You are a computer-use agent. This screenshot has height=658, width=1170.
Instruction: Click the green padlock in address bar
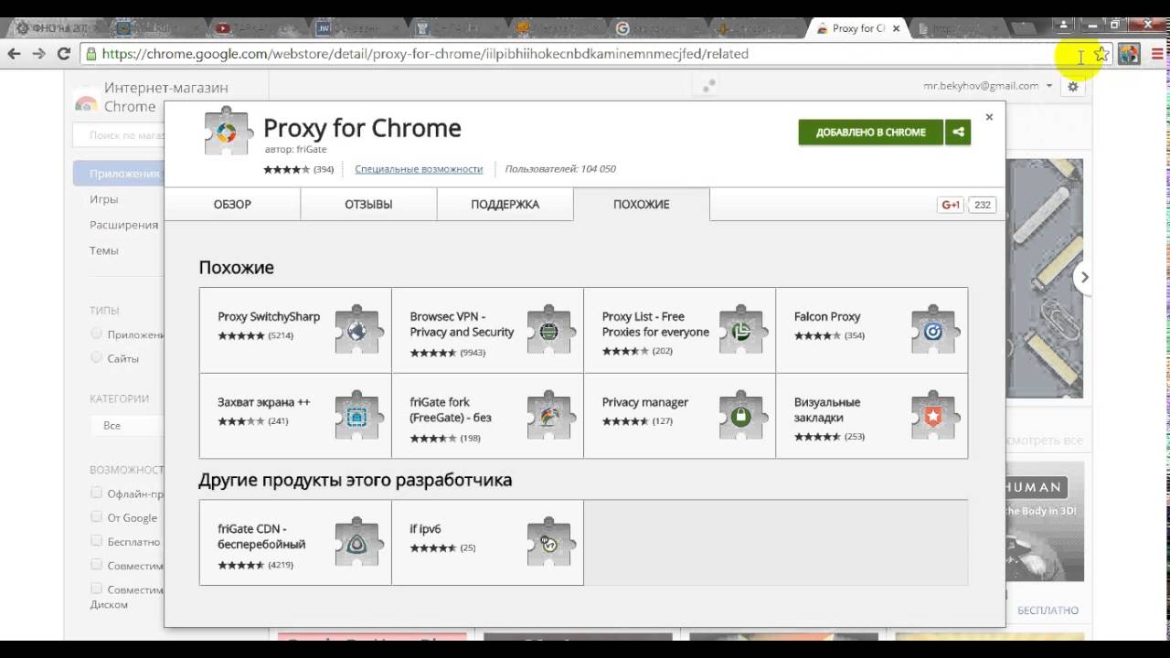pyautogui.click(x=90, y=54)
